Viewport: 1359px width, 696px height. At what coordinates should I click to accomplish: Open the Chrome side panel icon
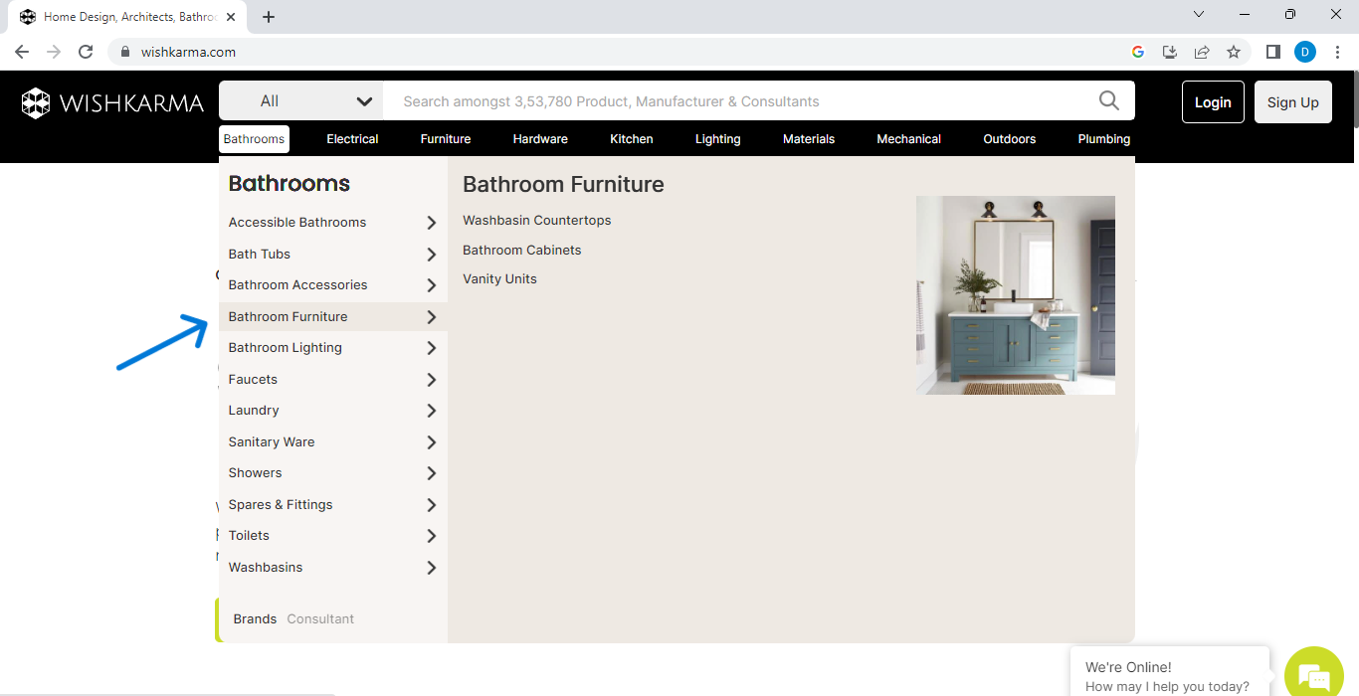tap(1272, 52)
